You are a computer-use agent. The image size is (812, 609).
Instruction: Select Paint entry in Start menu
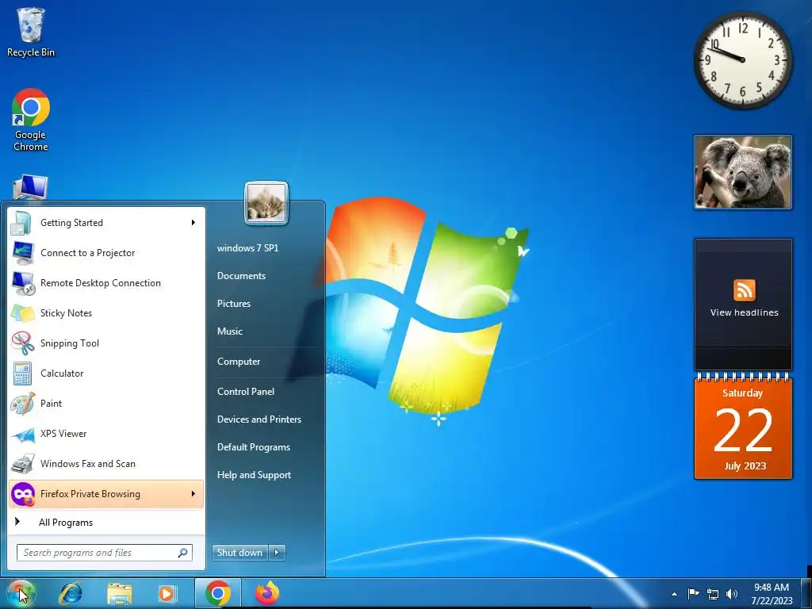(x=106, y=404)
